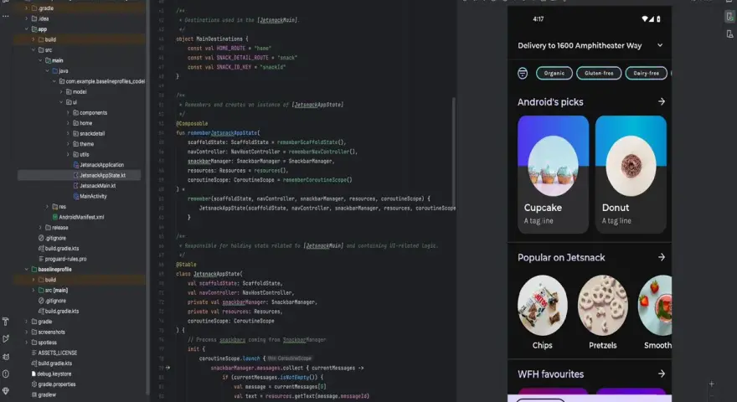Expand the res folder
The image size is (737, 402).
point(47,206)
